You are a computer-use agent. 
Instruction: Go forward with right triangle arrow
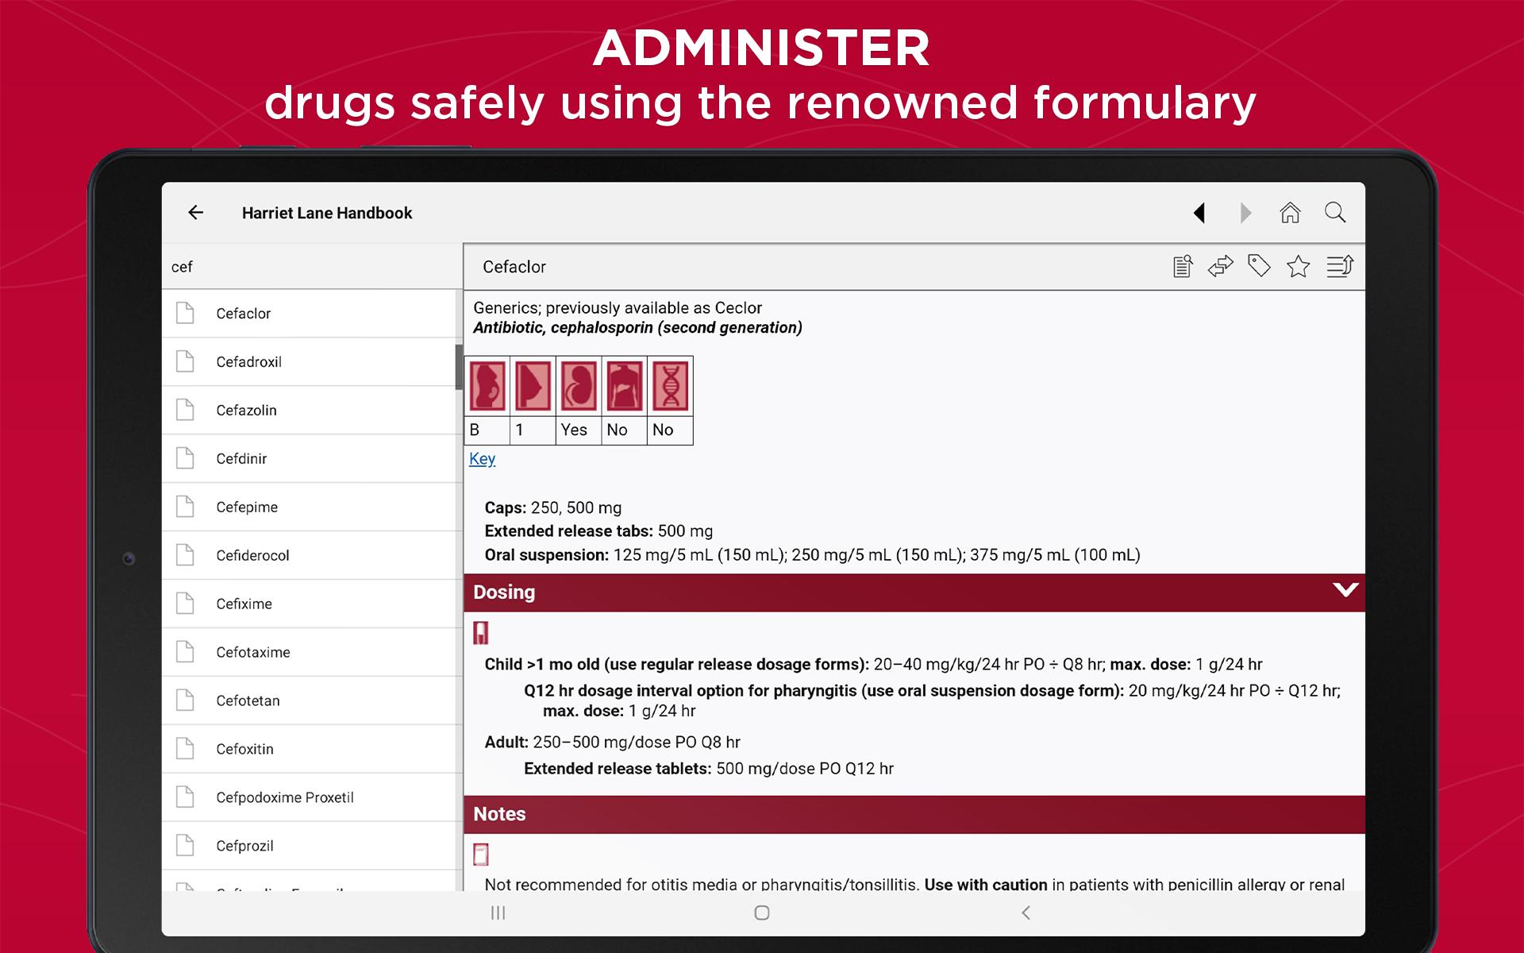(x=1245, y=213)
